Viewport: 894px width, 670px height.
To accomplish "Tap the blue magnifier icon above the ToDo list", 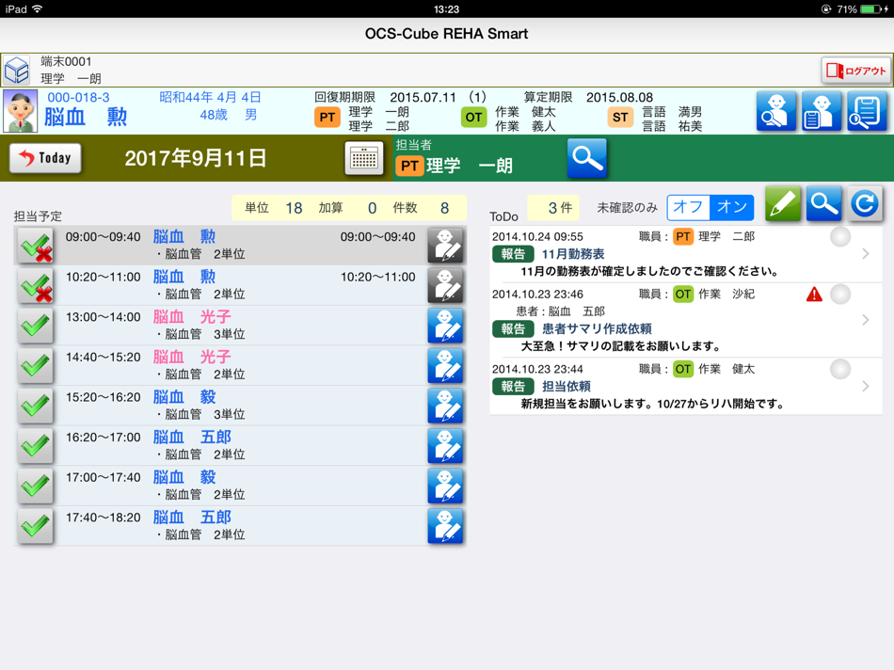I will pos(823,202).
